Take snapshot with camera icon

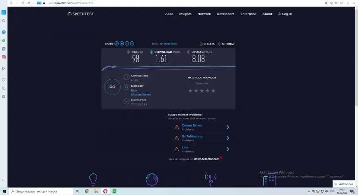pos(327,3)
